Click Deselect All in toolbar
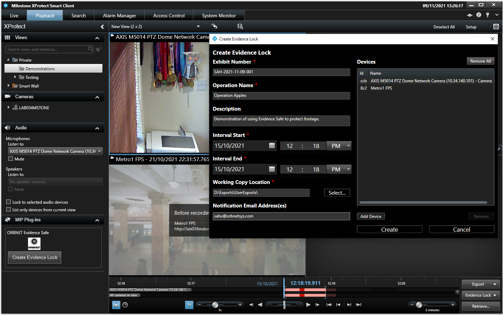The width and height of the screenshot is (503, 315). 444,27
